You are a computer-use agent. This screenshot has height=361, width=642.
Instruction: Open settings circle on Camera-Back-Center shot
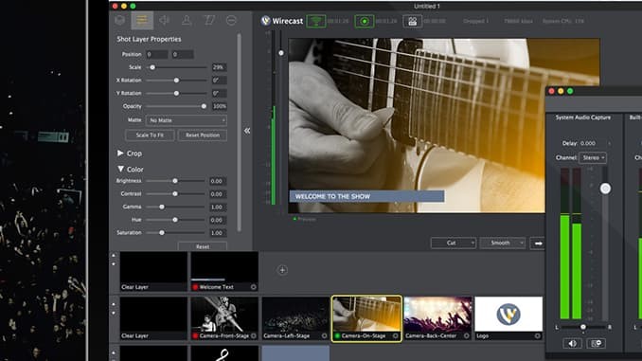(x=467, y=336)
